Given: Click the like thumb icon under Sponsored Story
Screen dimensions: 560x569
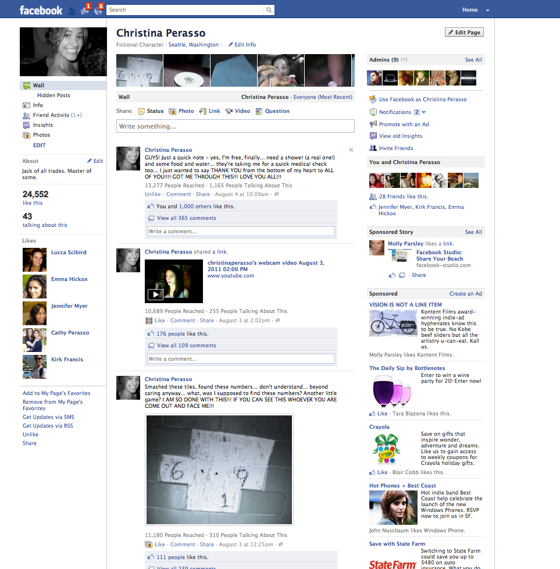Looking at the screenshot, I should pyautogui.click(x=392, y=275).
